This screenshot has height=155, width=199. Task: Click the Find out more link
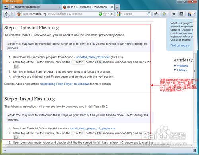(x=180, y=45)
